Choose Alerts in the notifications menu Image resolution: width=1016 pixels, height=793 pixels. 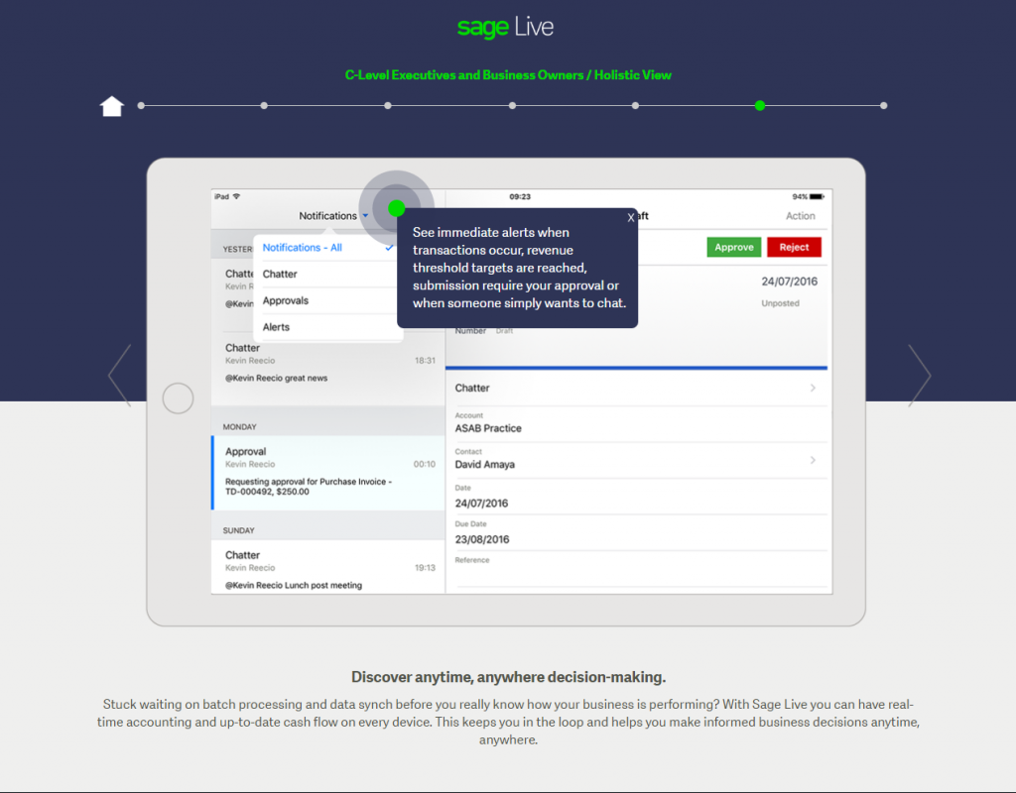pyautogui.click(x=327, y=327)
